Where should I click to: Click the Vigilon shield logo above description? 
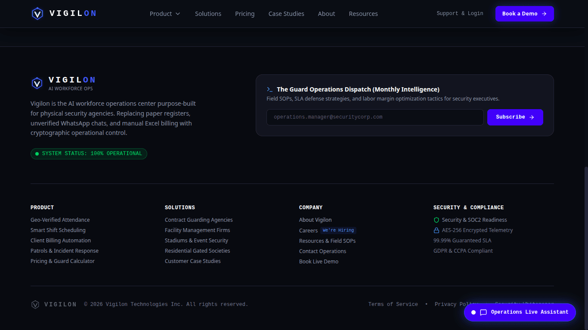37,83
